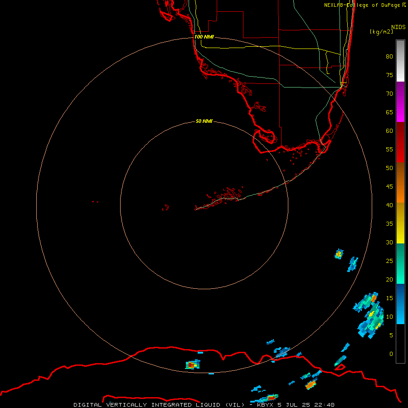
Task: Click the 50 NMI range ring label
Action: point(204,121)
